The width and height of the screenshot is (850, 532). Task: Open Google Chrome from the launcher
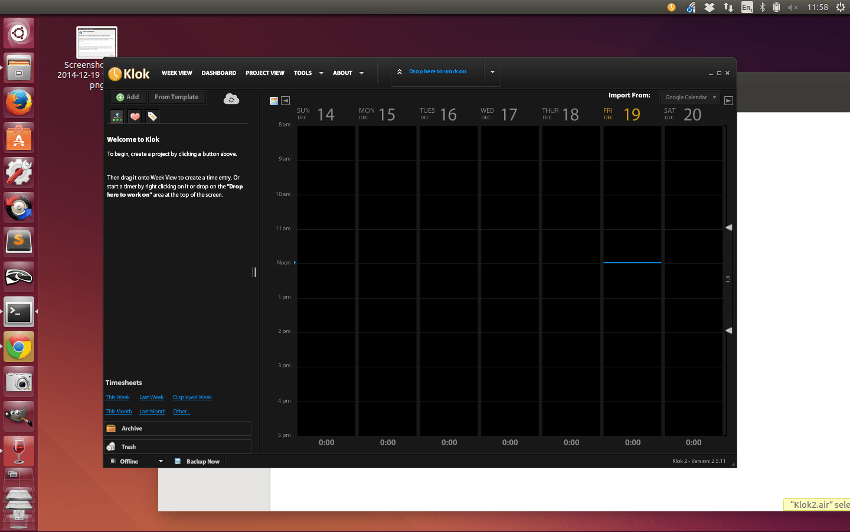point(19,347)
